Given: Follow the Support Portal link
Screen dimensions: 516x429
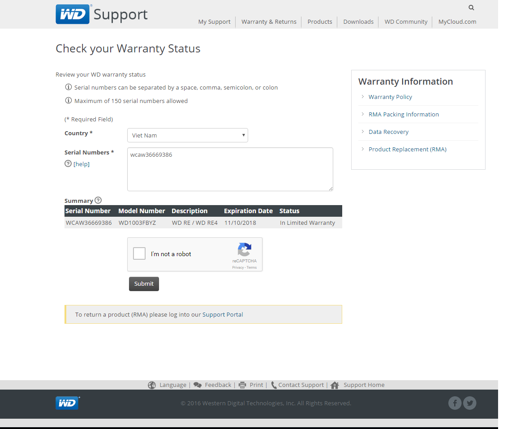Looking at the screenshot, I should click(223, 314).
